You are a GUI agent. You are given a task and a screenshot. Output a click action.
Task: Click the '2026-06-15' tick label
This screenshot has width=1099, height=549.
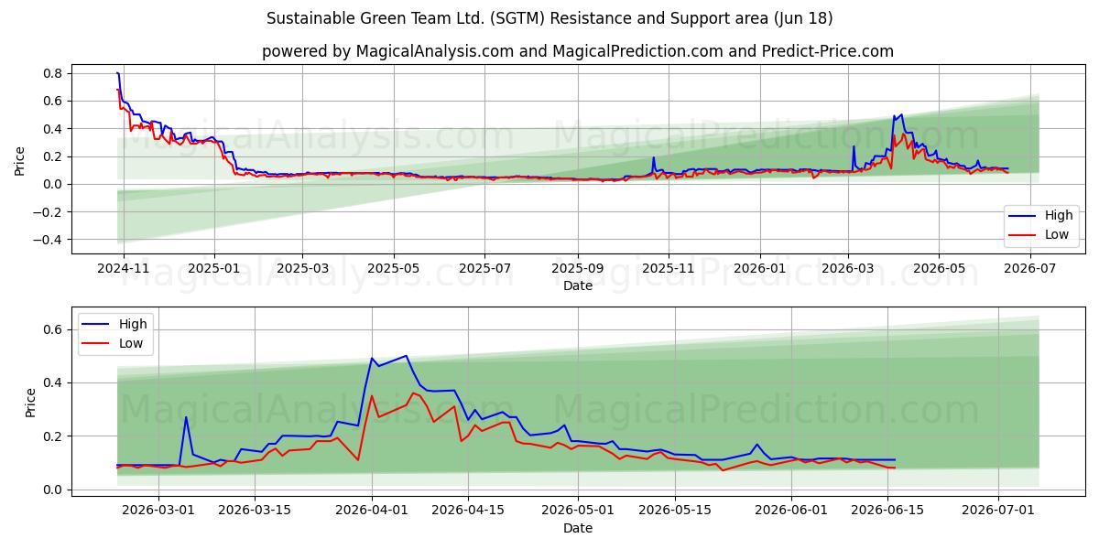coord(887,511)
